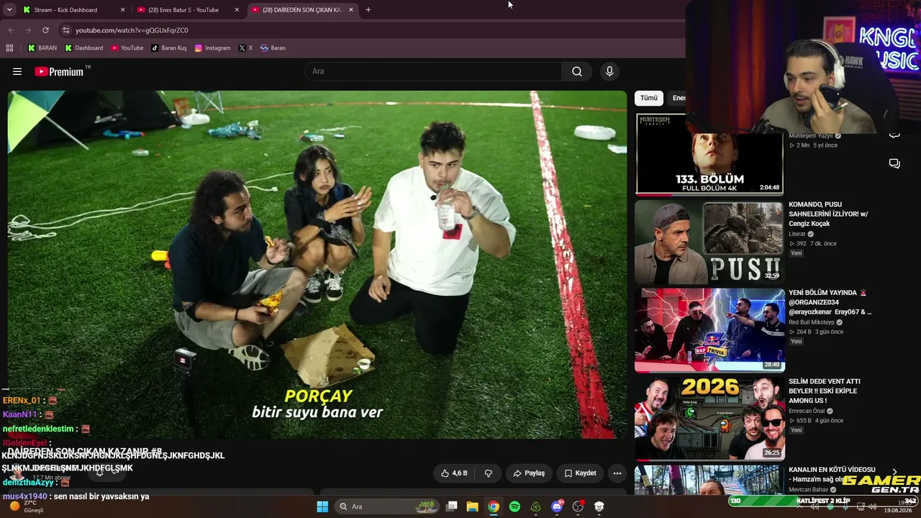
Task: Switch to the Stream - Kick Dashboard tab
Action: (x=65, y=10)
